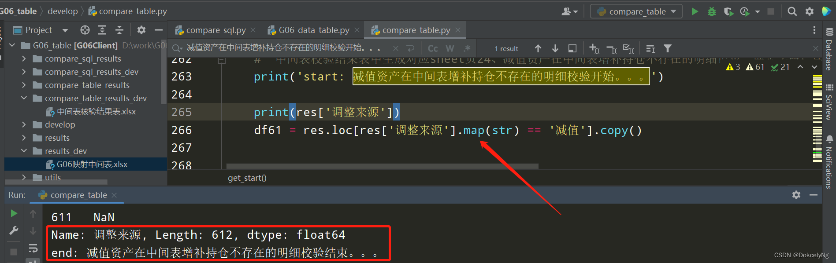Close compare_sql.py tab

253,30
